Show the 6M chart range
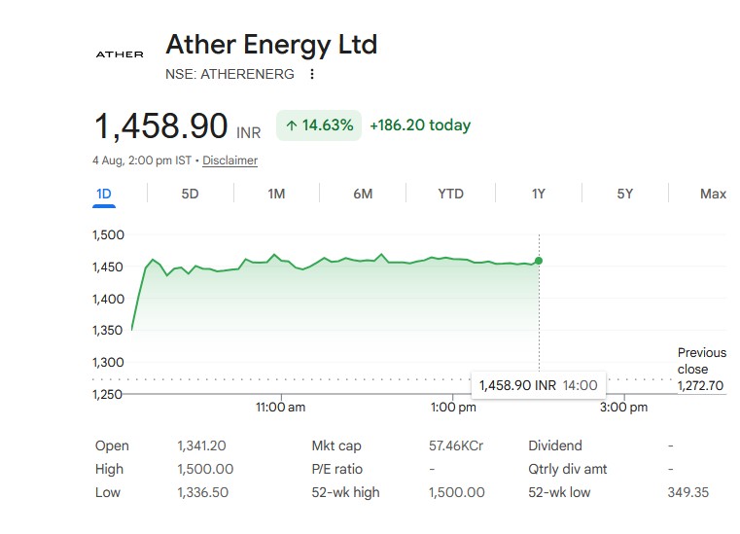 click(363, 195)
